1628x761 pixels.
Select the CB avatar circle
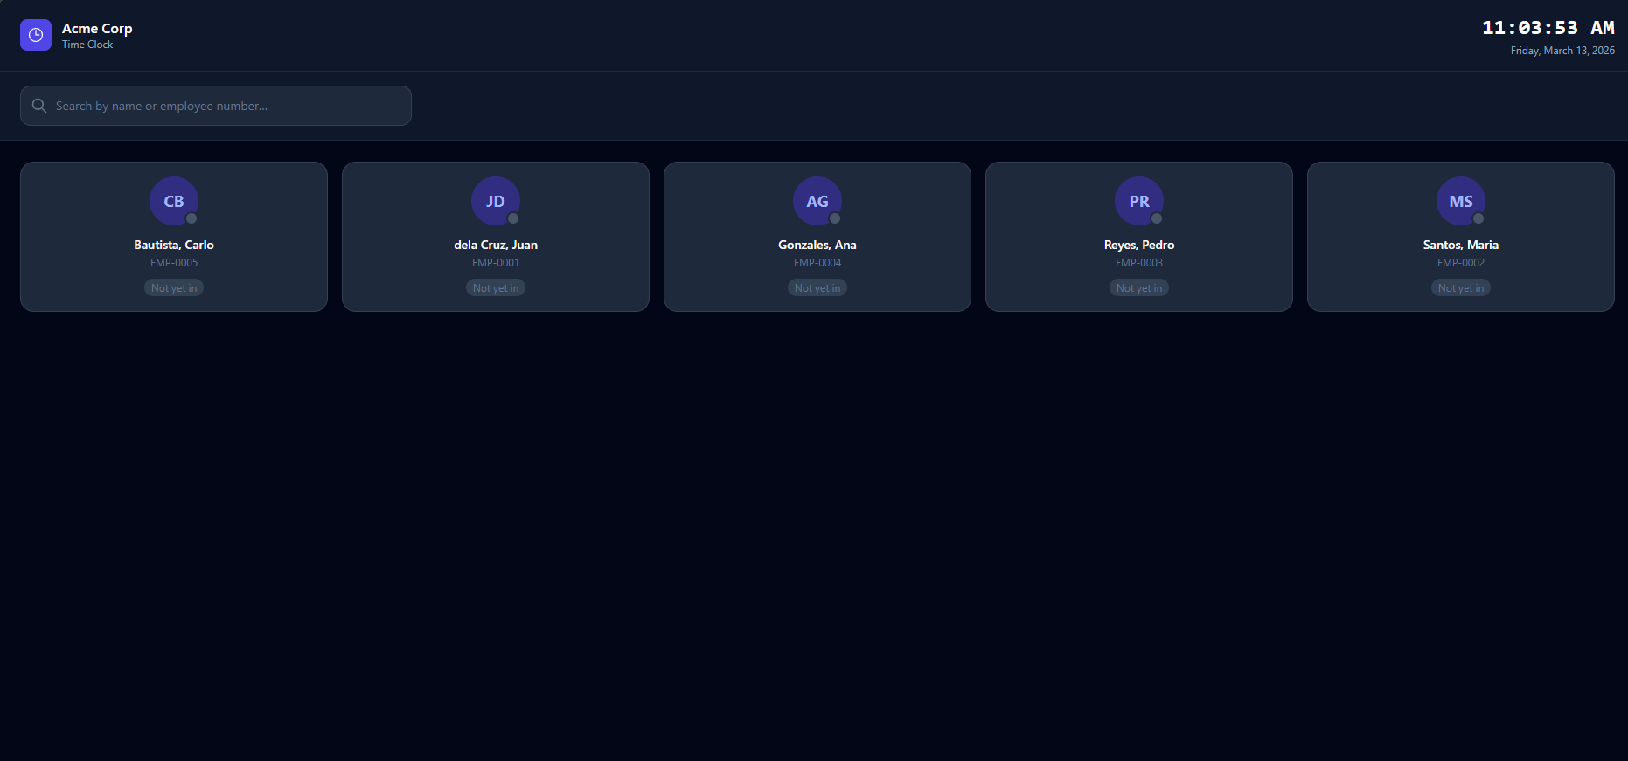click(173, 201)
